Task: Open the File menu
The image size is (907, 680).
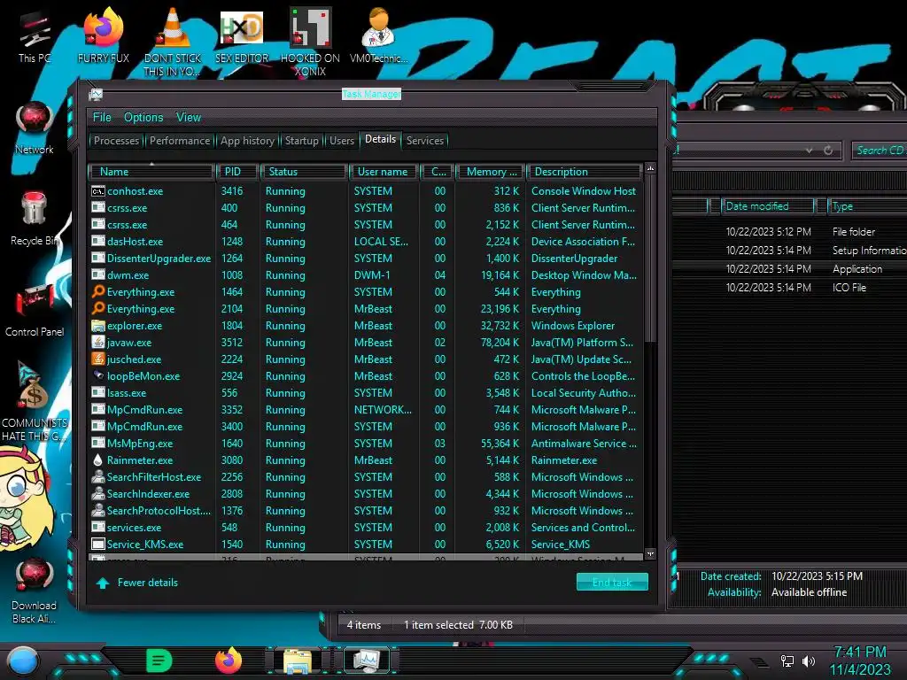Action: 102,118
